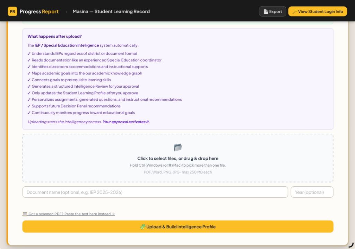Open View Student Login Info
This screenshot has width=355, height=249.
[318, 11]
